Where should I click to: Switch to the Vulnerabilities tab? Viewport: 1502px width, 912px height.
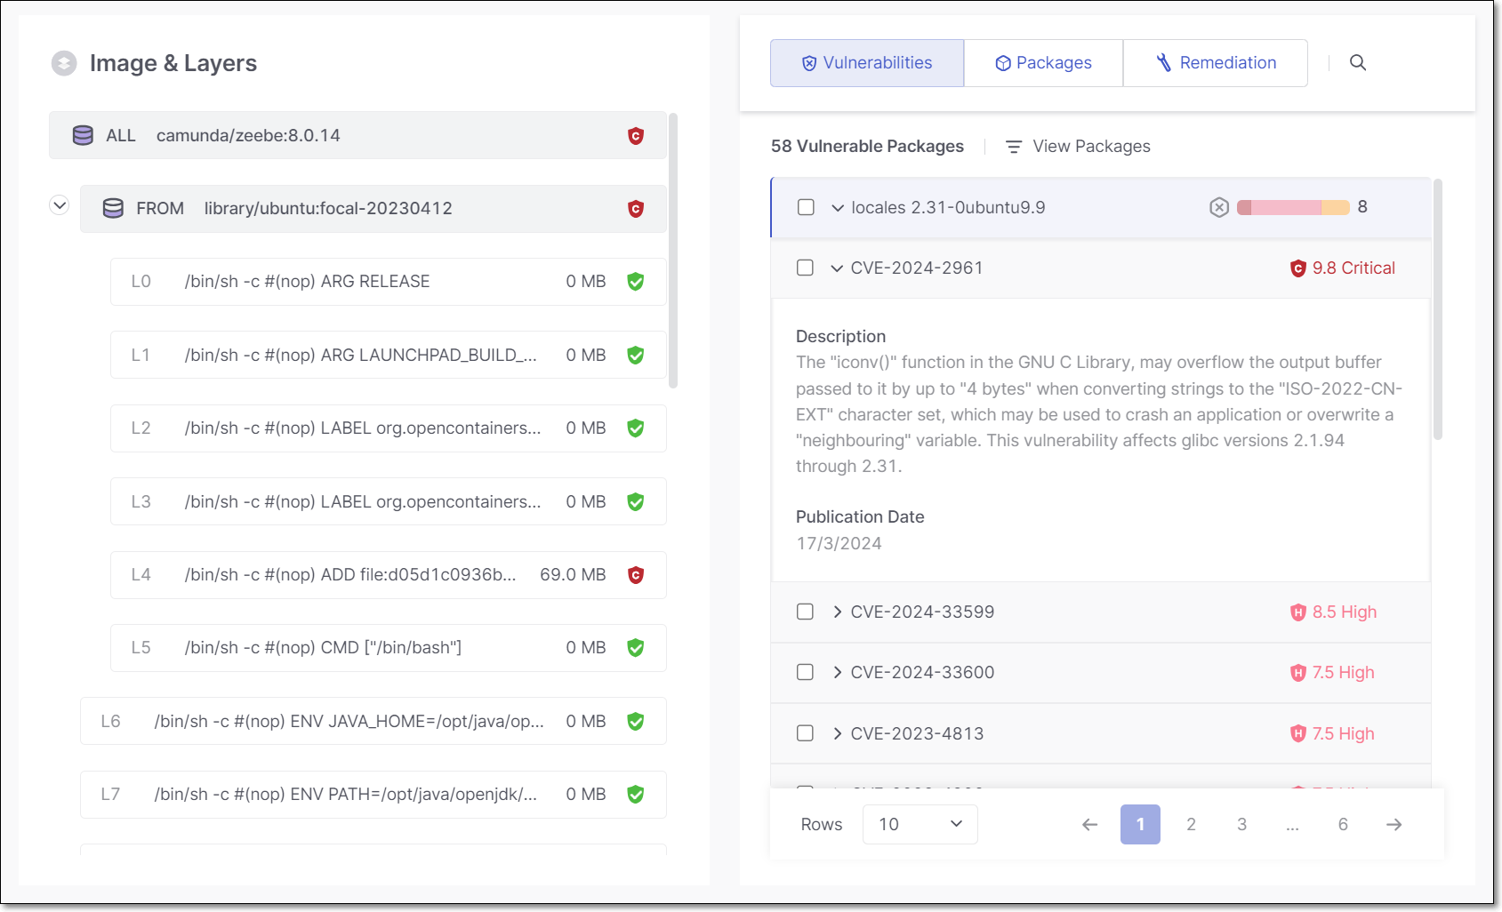[867, 63]
